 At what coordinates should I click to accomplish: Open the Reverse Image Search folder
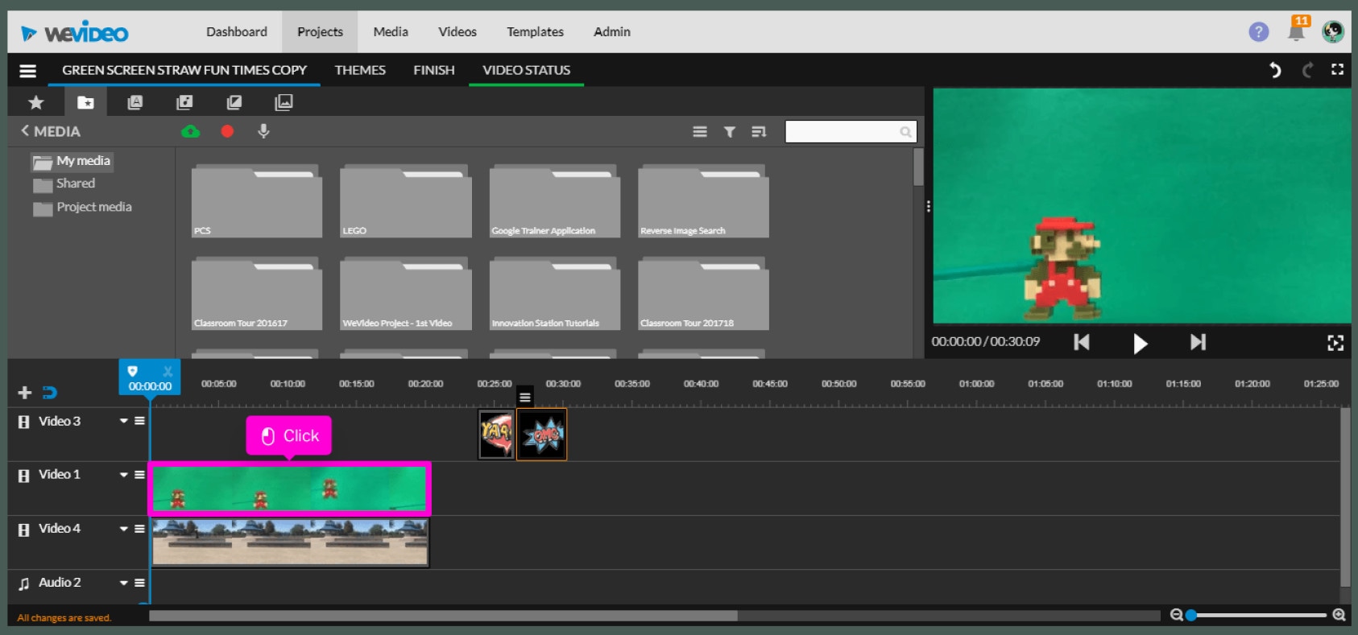tap(703, 201)
